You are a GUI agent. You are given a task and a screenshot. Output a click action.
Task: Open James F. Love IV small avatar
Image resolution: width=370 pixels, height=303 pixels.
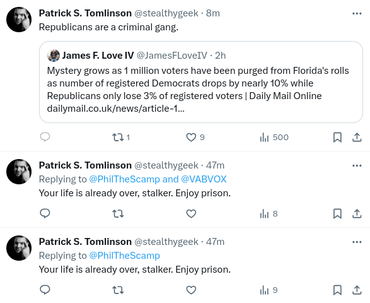[54, 56]
